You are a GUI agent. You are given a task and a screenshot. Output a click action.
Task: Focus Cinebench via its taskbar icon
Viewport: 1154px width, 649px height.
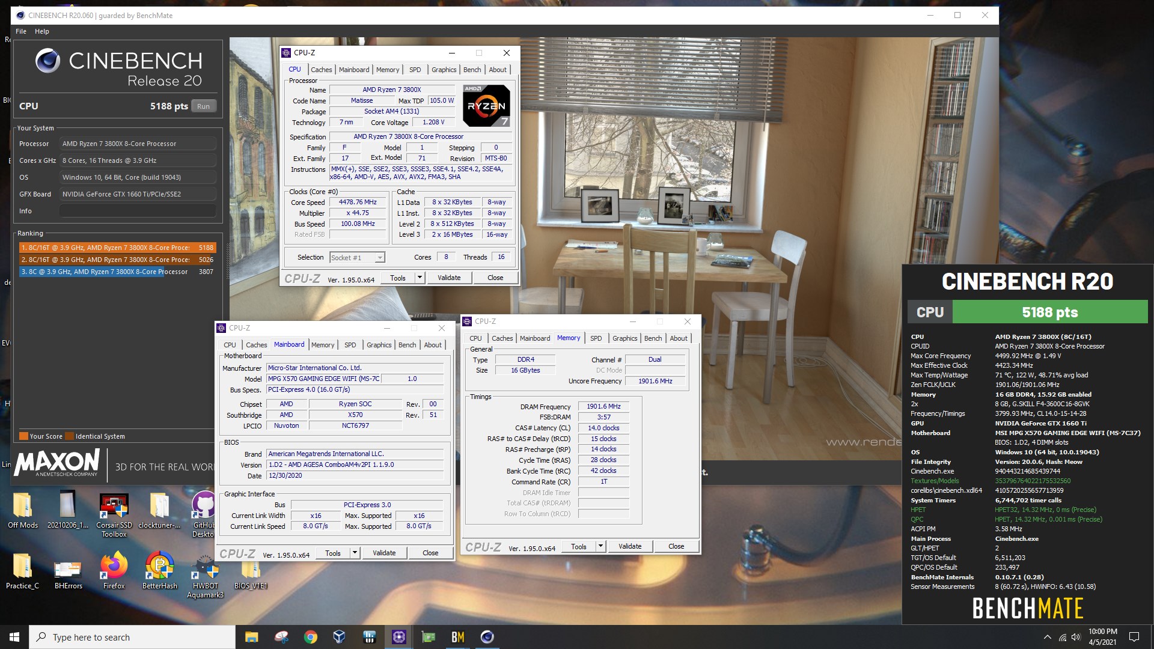[x=487, y=637]
